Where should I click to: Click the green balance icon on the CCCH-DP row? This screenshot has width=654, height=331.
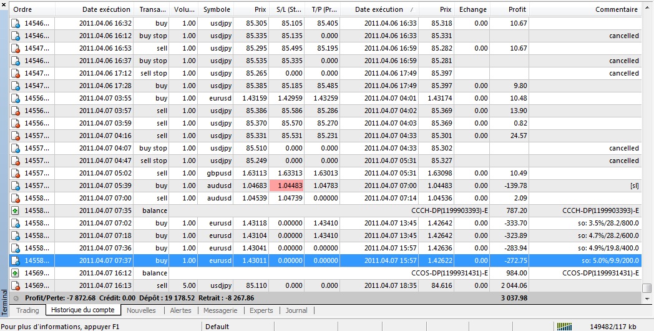(16, 210)
